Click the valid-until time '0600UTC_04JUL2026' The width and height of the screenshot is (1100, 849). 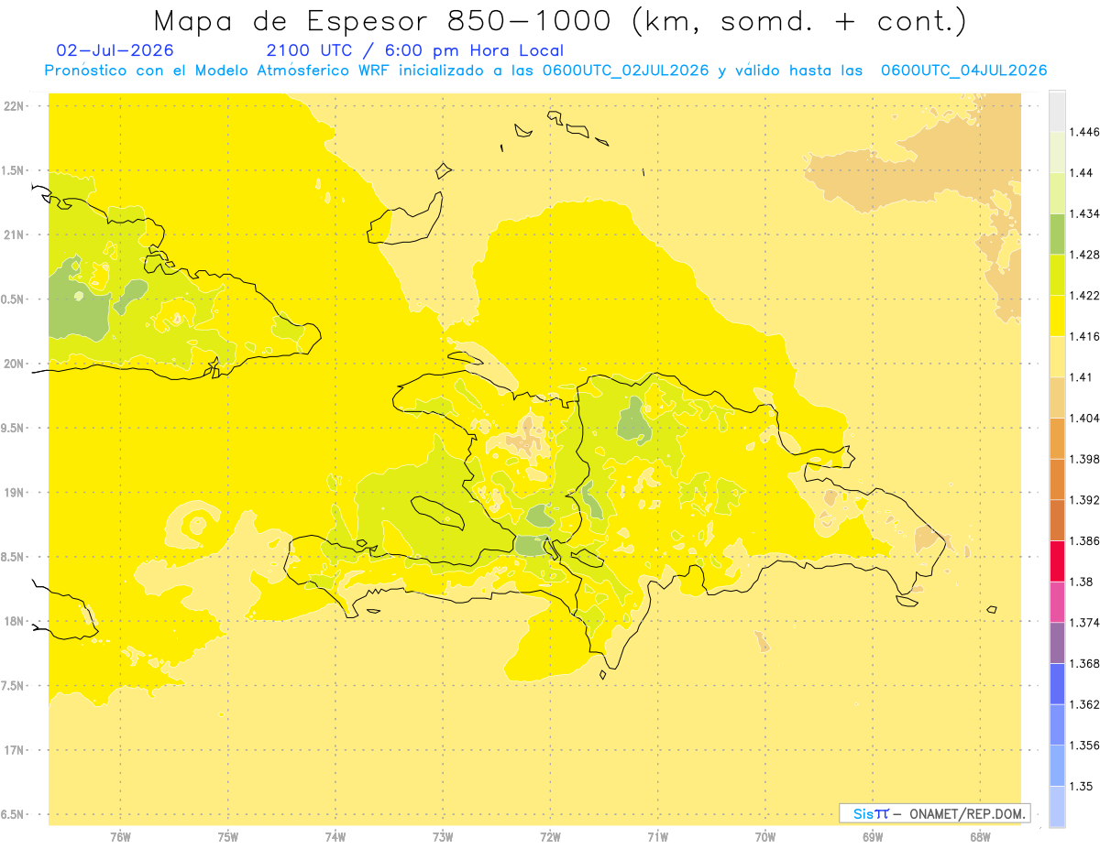963,71
